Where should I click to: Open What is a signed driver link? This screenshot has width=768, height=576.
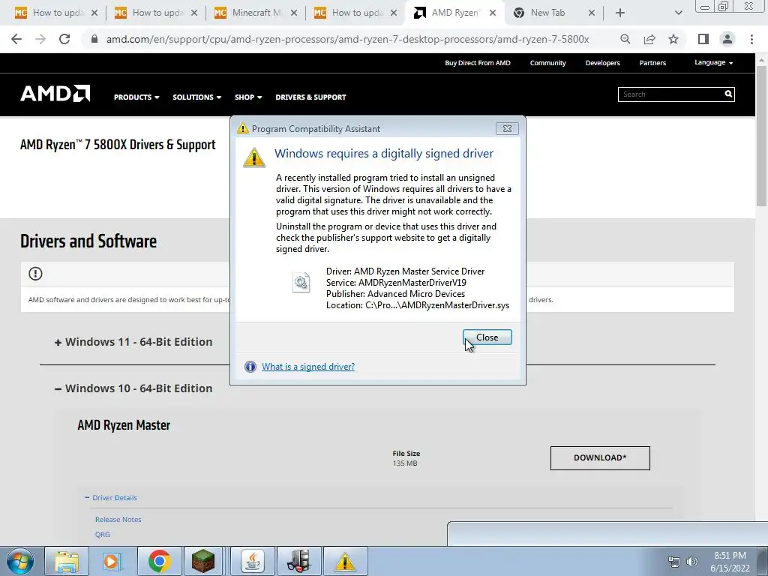coord(308,366)
